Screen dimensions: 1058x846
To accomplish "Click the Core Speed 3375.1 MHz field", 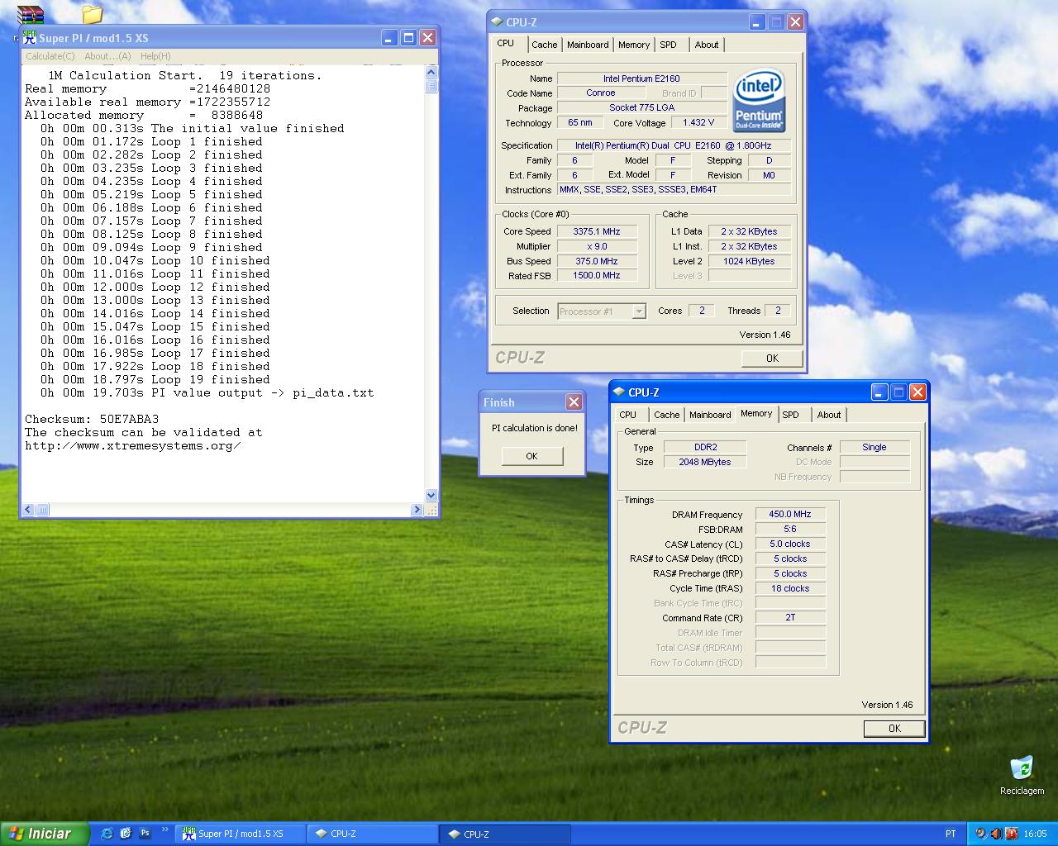I will (598, 231).
